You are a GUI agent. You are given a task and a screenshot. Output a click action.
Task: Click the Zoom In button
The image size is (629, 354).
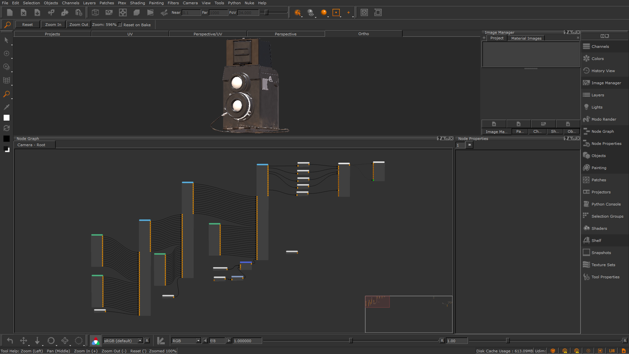pos(53,25)
